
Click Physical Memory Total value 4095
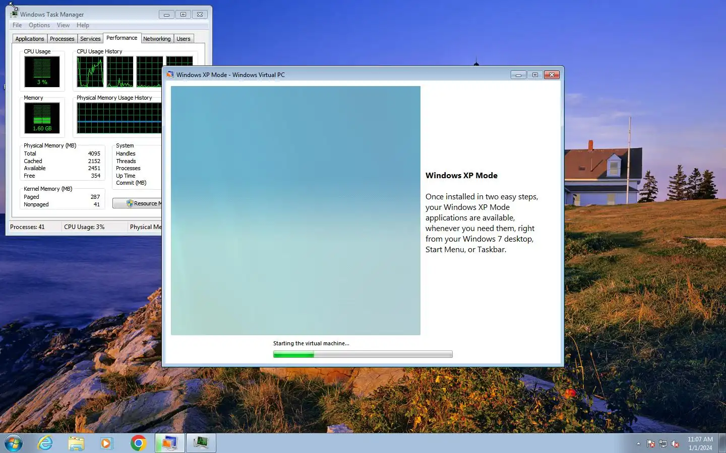tap(94, 154)
